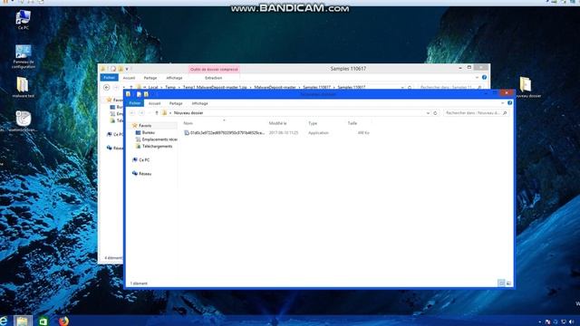580x326 pixels.
Task: Click the new folder icon in Nouveau dossier title bar
Action: click(146, 94)
